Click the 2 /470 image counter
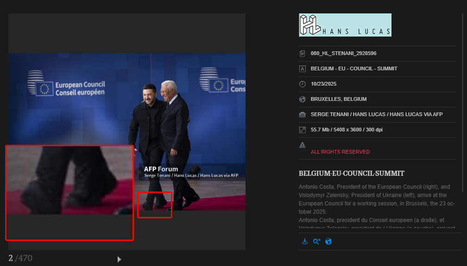 point(20,258)
